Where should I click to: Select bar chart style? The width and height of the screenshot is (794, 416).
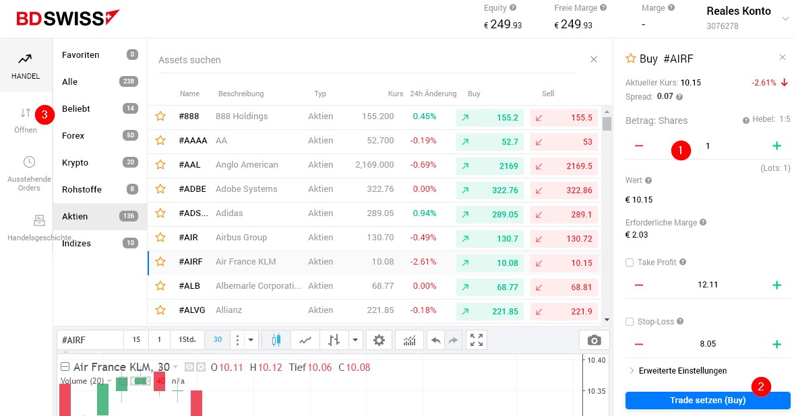pos(334,340)
